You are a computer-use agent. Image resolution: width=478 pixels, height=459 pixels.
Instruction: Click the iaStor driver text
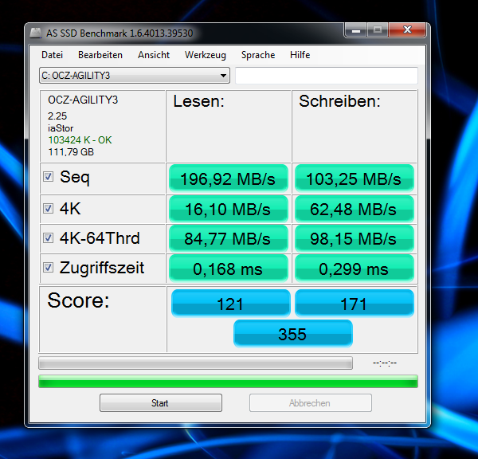pos(61,128)
